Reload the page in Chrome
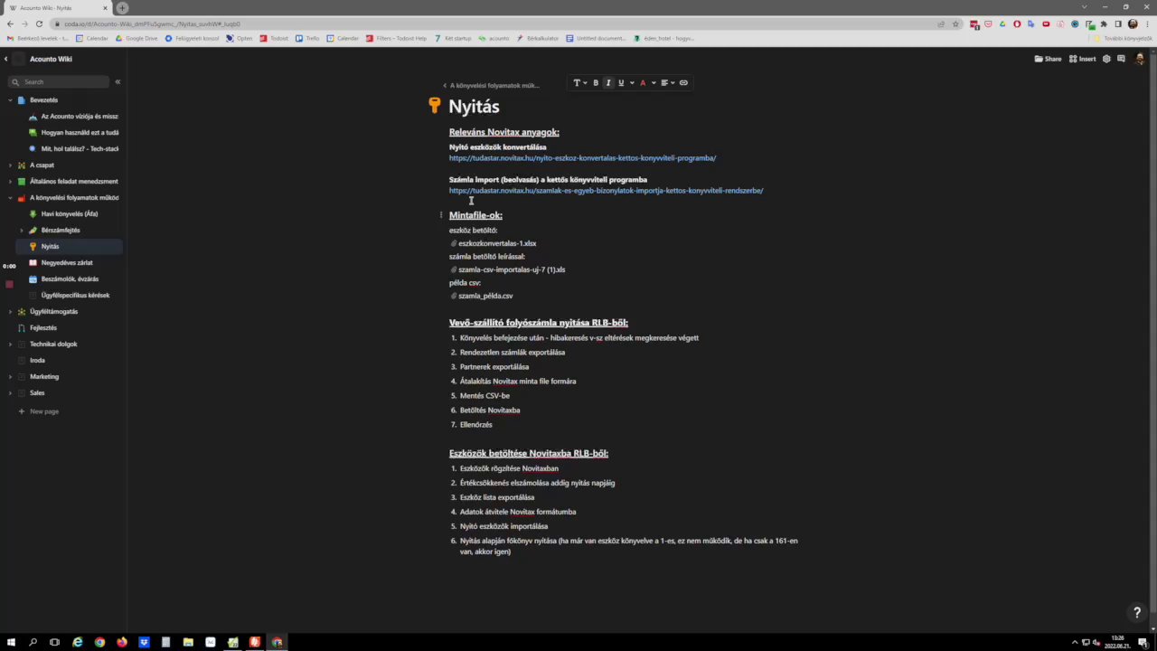The height and width of the screenshot is (651, 1157). coord(40,24)
